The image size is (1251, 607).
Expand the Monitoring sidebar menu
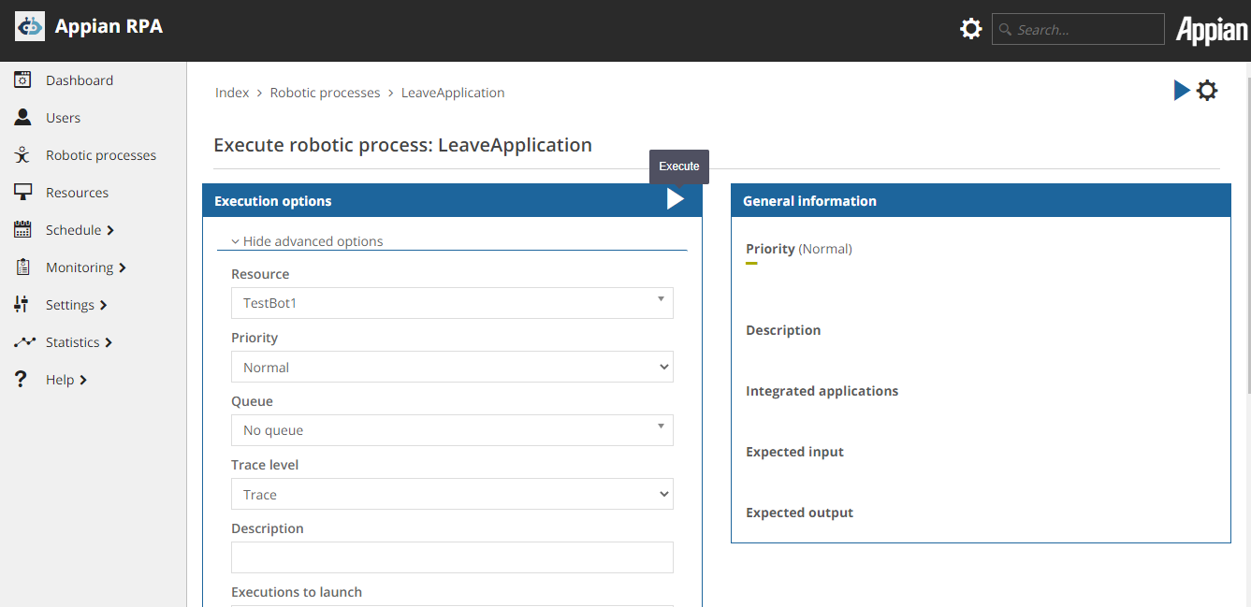tap(84, 267)
